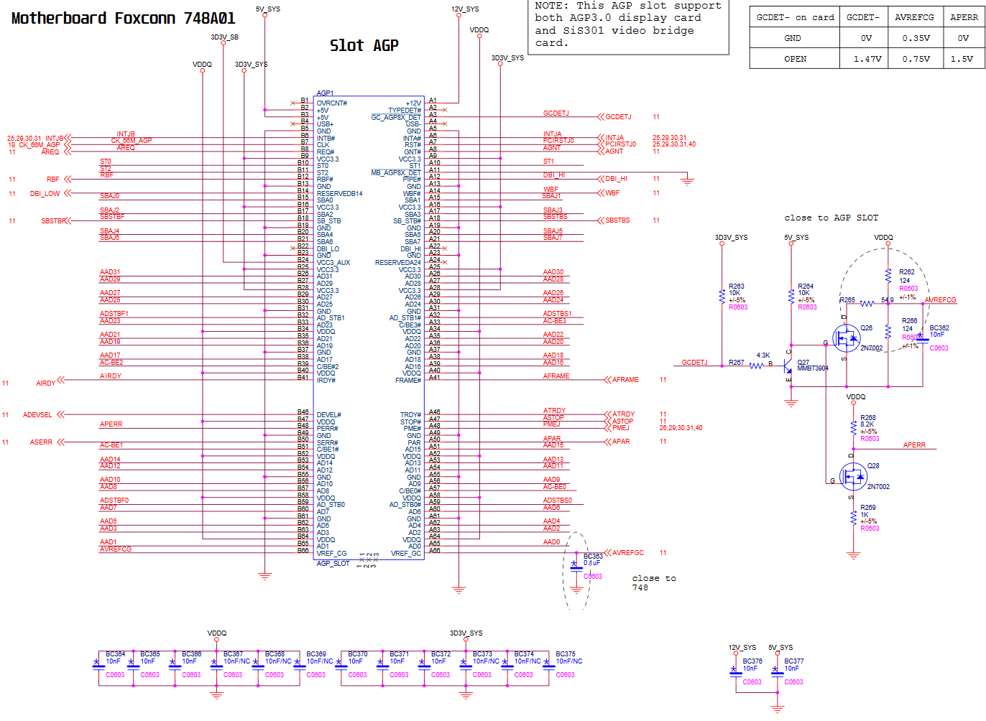
Task: Click the AGP1 component designator
Action: coord(325,93)
